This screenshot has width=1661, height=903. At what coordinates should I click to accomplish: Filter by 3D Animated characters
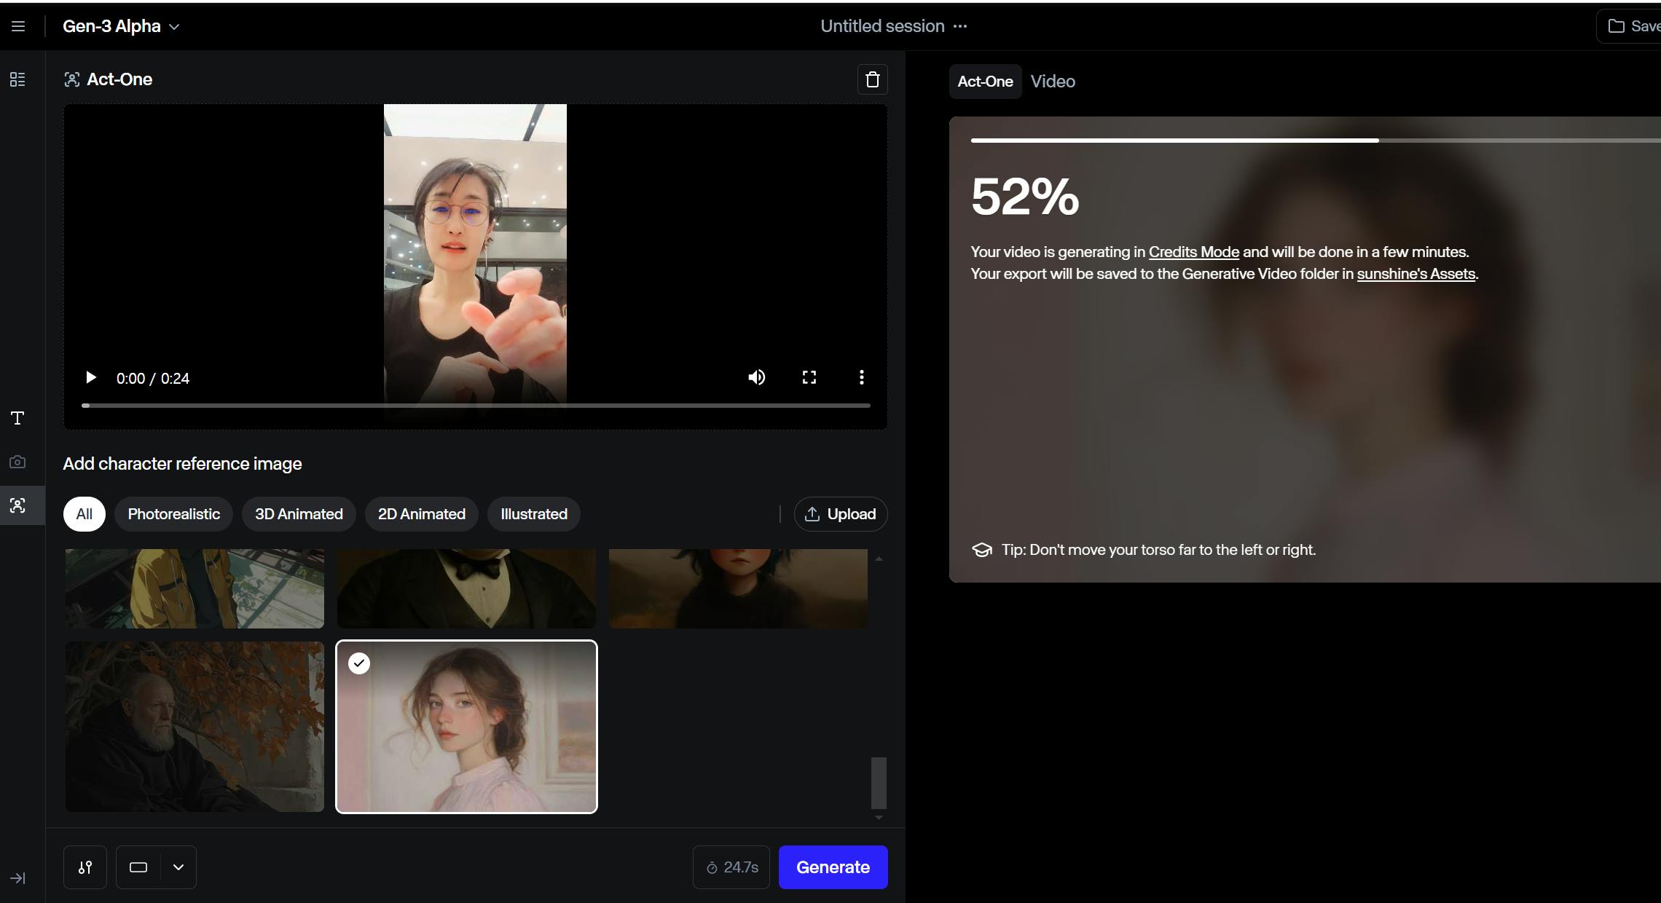pyautogui.click(x=299, y=514)
